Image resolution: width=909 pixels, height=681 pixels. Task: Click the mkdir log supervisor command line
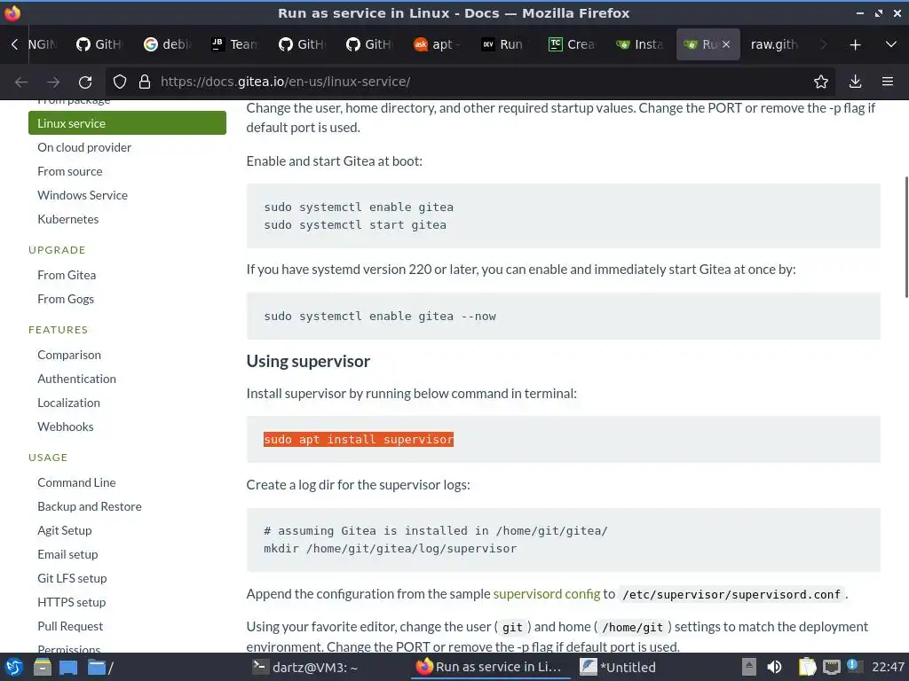[x=391, y=548]
